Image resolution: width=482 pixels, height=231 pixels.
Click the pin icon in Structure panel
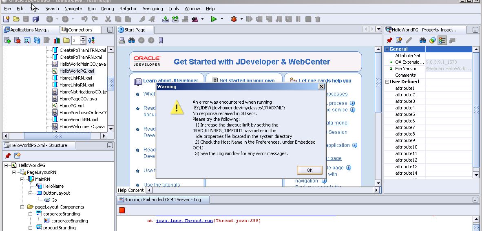point(7,155)
